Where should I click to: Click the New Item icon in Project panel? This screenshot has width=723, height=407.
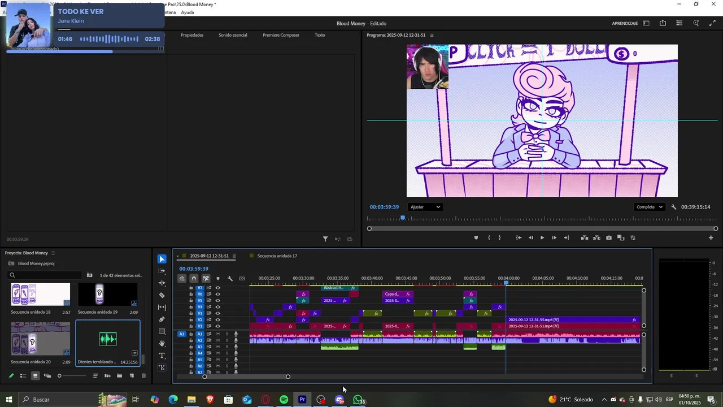[x=132, y=376]
